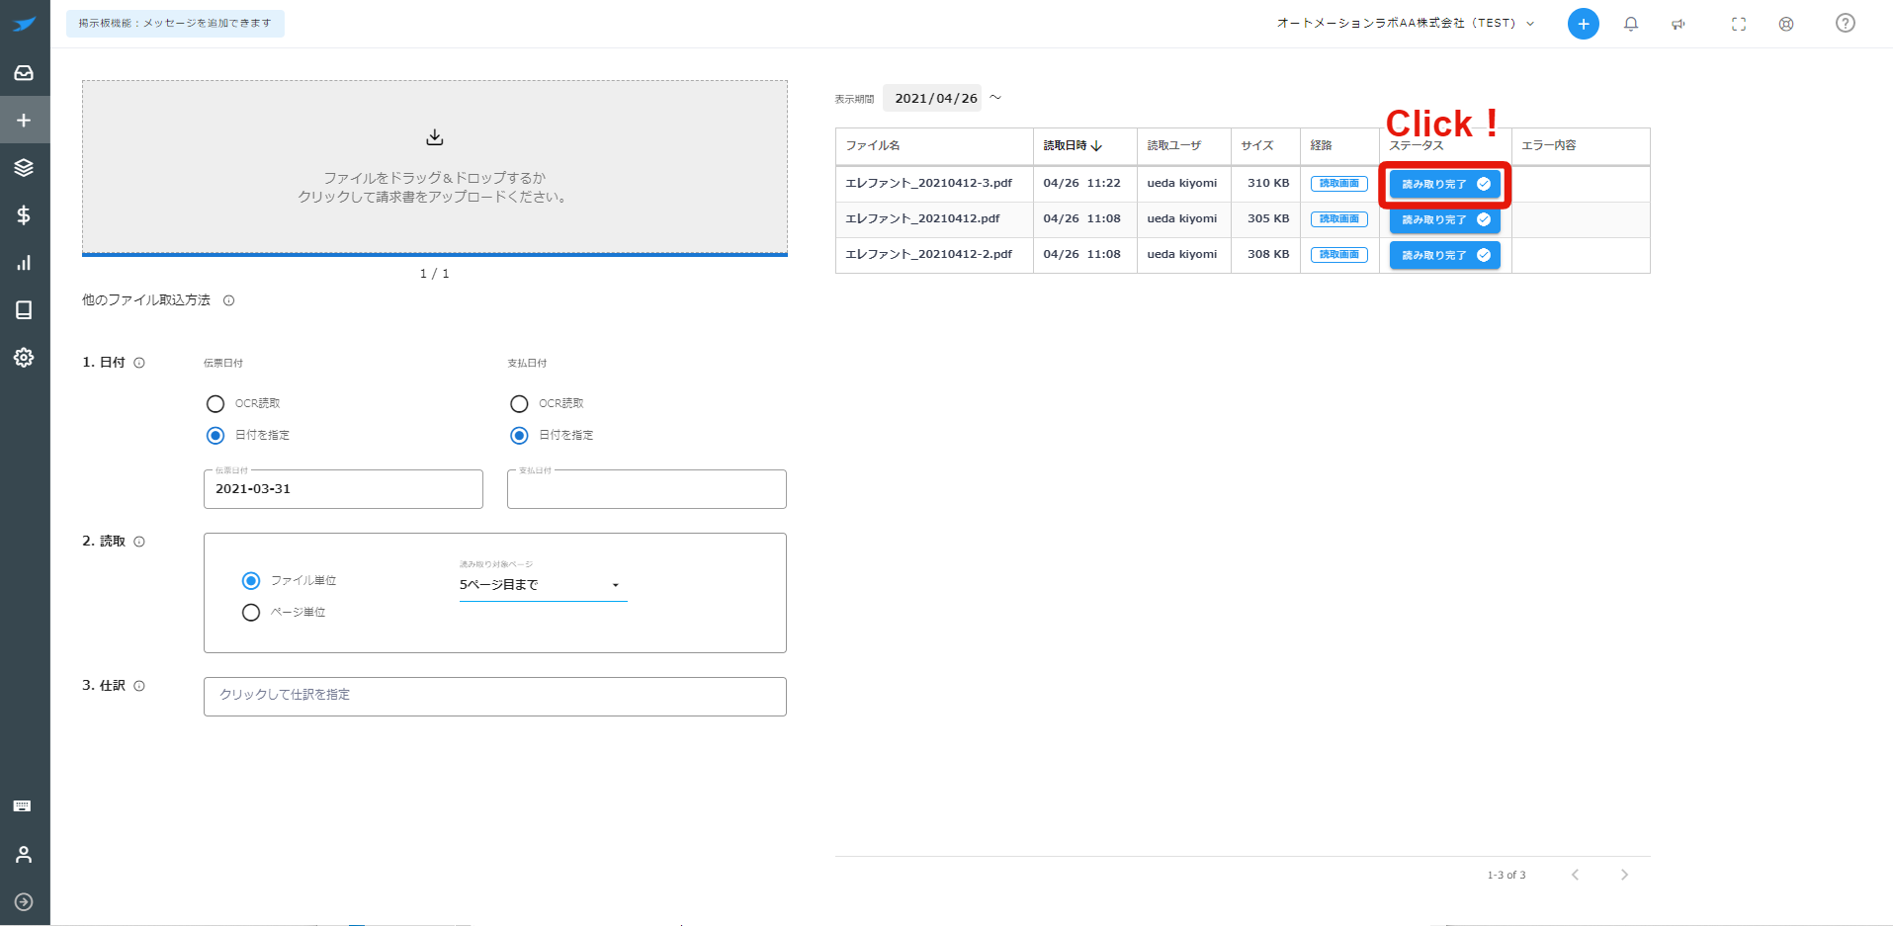The height and width of the screenshot is (926, 1893).
Task: Click the 伝票日付 field showing 2021-03-31
Action: (343, 489)
